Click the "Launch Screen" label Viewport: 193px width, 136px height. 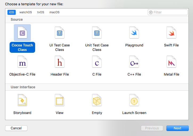[x=134, y=113]
